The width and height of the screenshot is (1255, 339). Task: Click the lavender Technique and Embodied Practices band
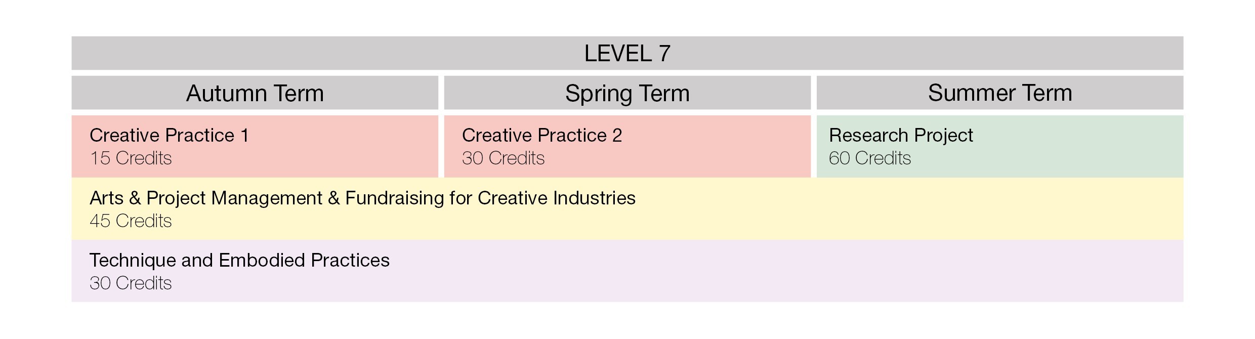click(627, 271)
